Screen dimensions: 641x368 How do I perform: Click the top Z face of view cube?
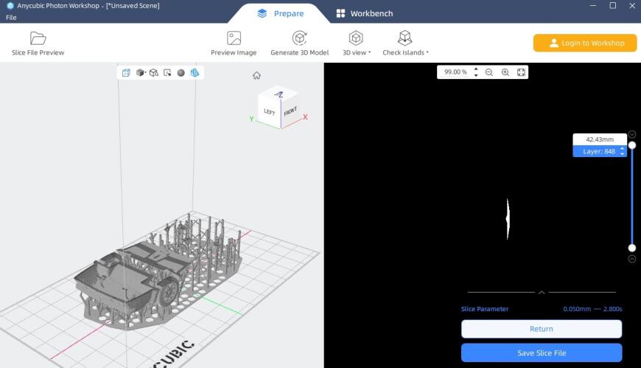point(279,94)
